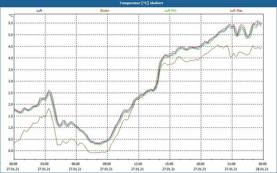Click the 'Luft Max' legend label
This screenshot has height=173, width=277.
tap(236, 11)
